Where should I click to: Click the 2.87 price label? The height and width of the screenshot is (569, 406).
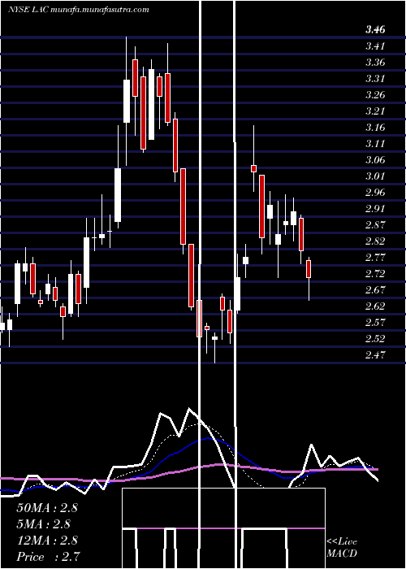(375, 225)
